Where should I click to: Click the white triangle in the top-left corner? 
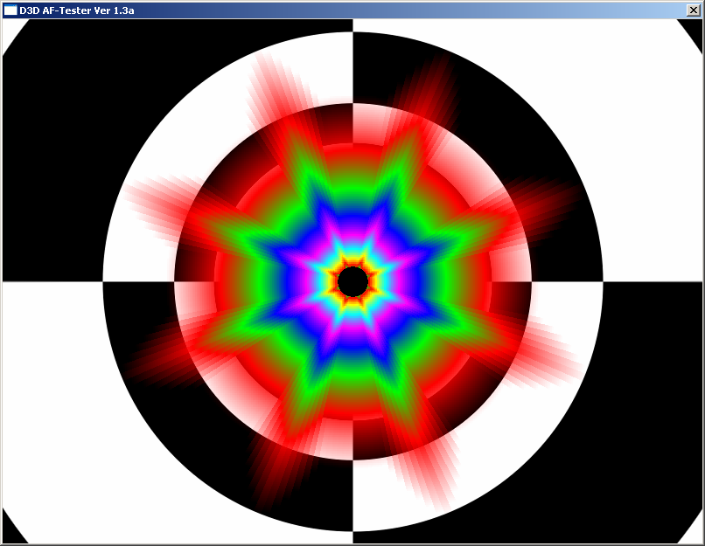click(7, 26)
